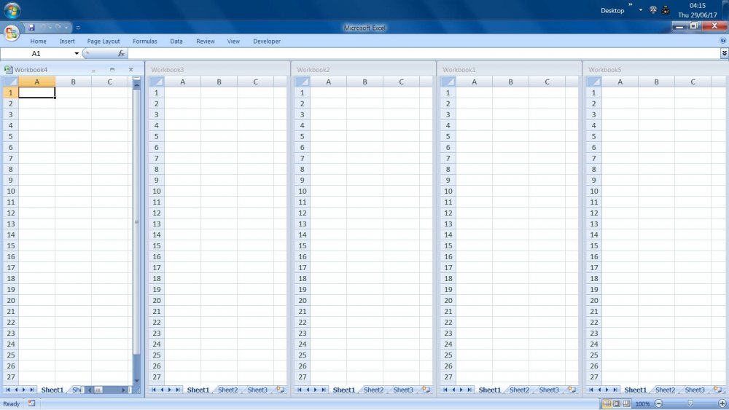Click first-sheet navigation arrow in Workbook4
Viewport: 729px width, 410px height.
tap(7, 390)
